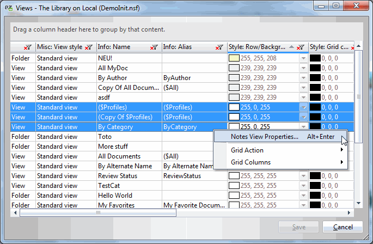
Task: Click filter icon in first column header
Action: [x=28, y=47]
